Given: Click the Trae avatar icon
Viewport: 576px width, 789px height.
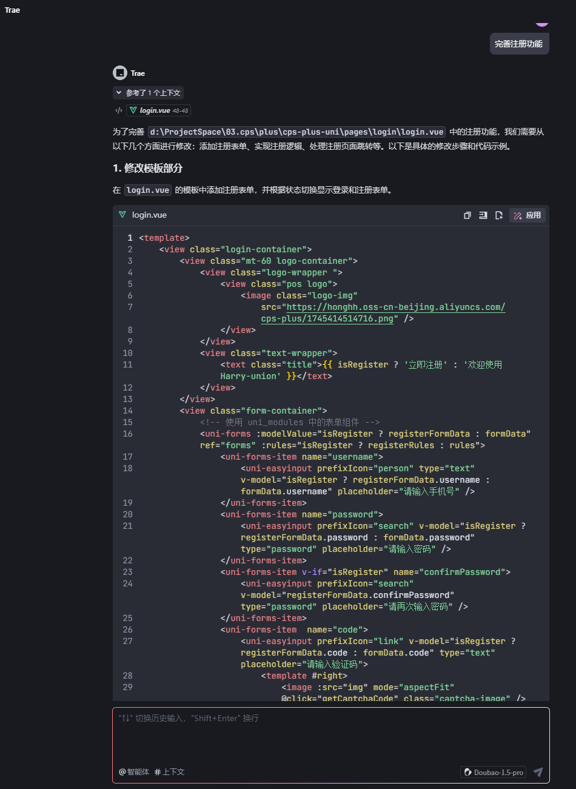Looking at the screenshot, I should click(120, 73).
